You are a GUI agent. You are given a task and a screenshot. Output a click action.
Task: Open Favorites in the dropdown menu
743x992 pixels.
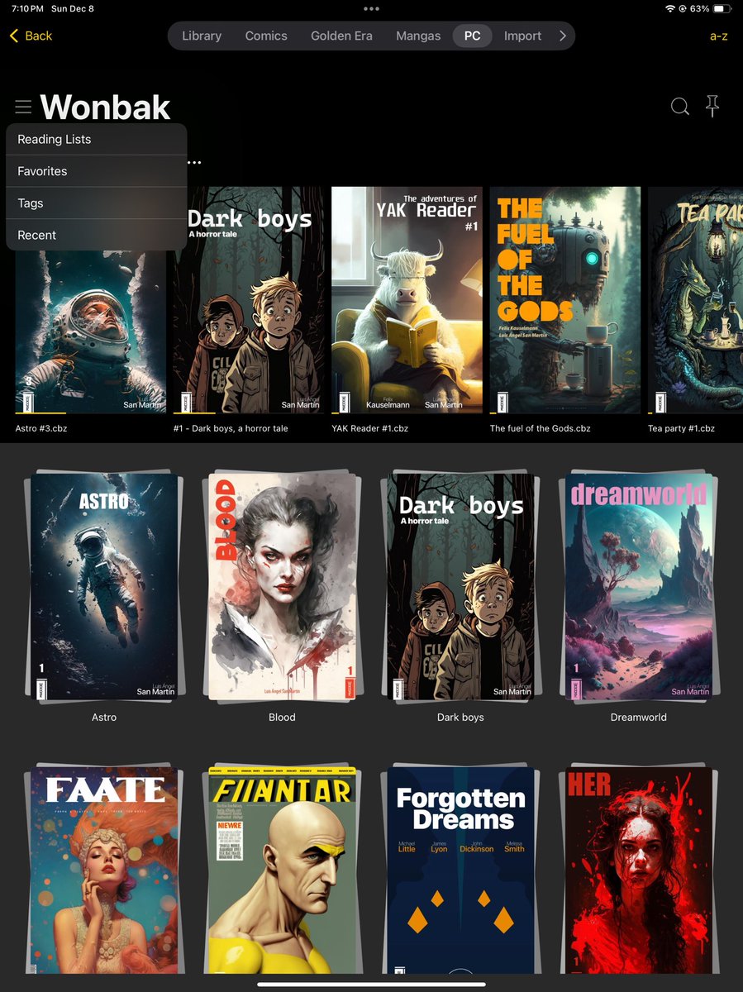pos(41,171)
